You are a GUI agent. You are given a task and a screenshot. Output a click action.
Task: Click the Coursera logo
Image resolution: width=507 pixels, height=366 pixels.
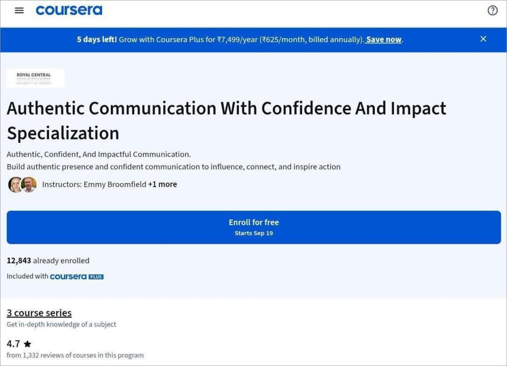(69, 10)
